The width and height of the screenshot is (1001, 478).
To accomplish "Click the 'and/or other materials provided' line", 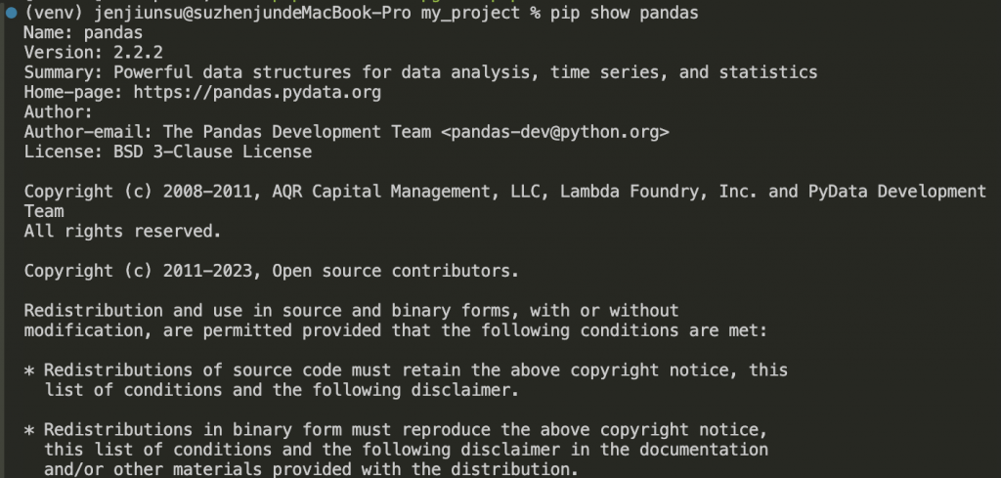I will click(312, 469).
